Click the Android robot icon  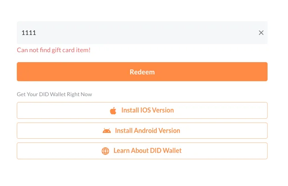pyautogui.click(x=107, y=131)
